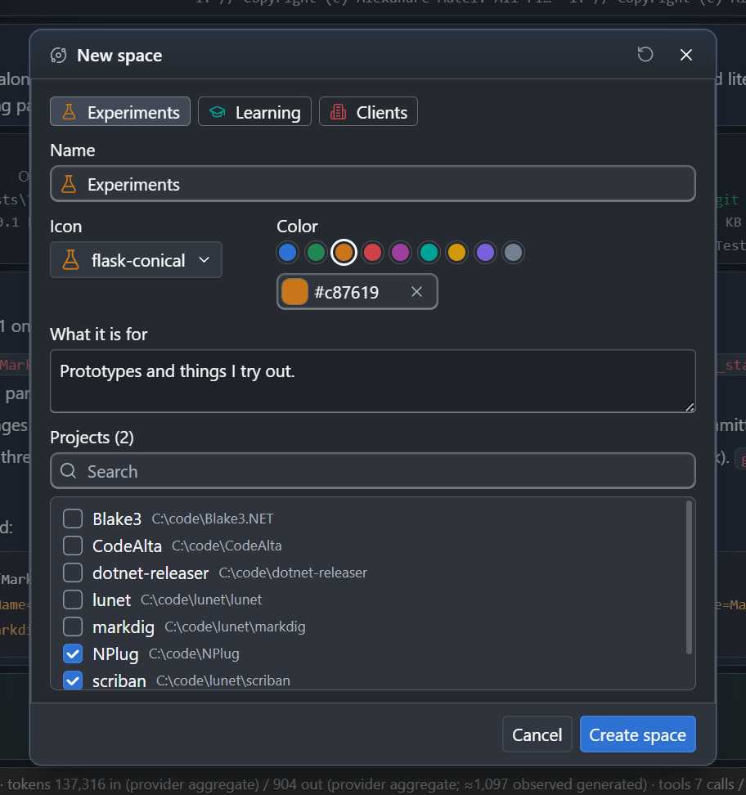Open the flask-conical icon dropdown
This screenshot has height=795, width=746.
coord(136,260)
